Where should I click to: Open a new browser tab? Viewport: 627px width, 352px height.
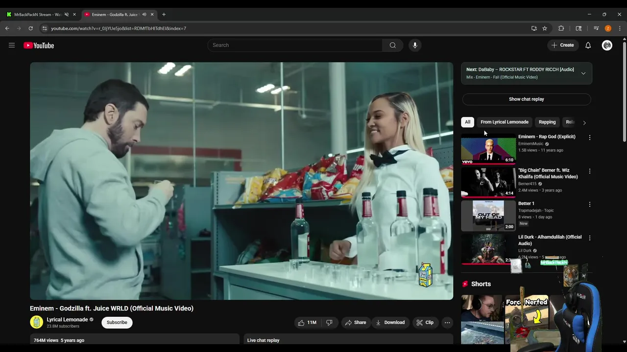pos(164,14)
